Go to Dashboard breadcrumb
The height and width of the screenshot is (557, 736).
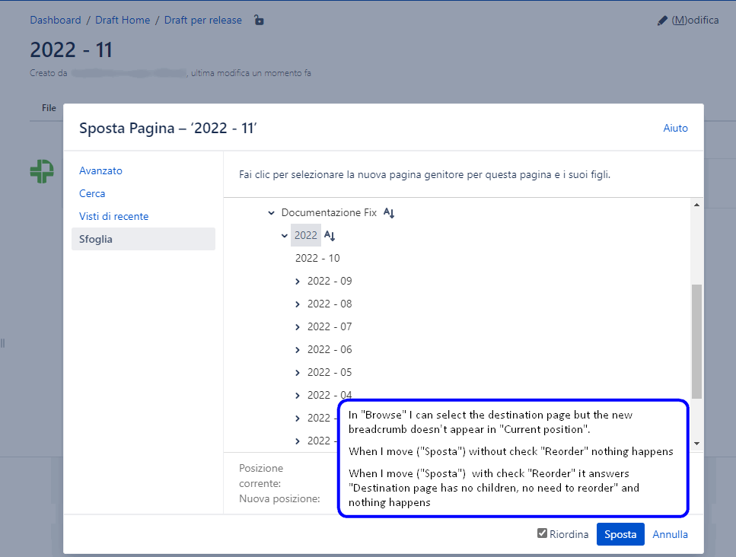56,21
